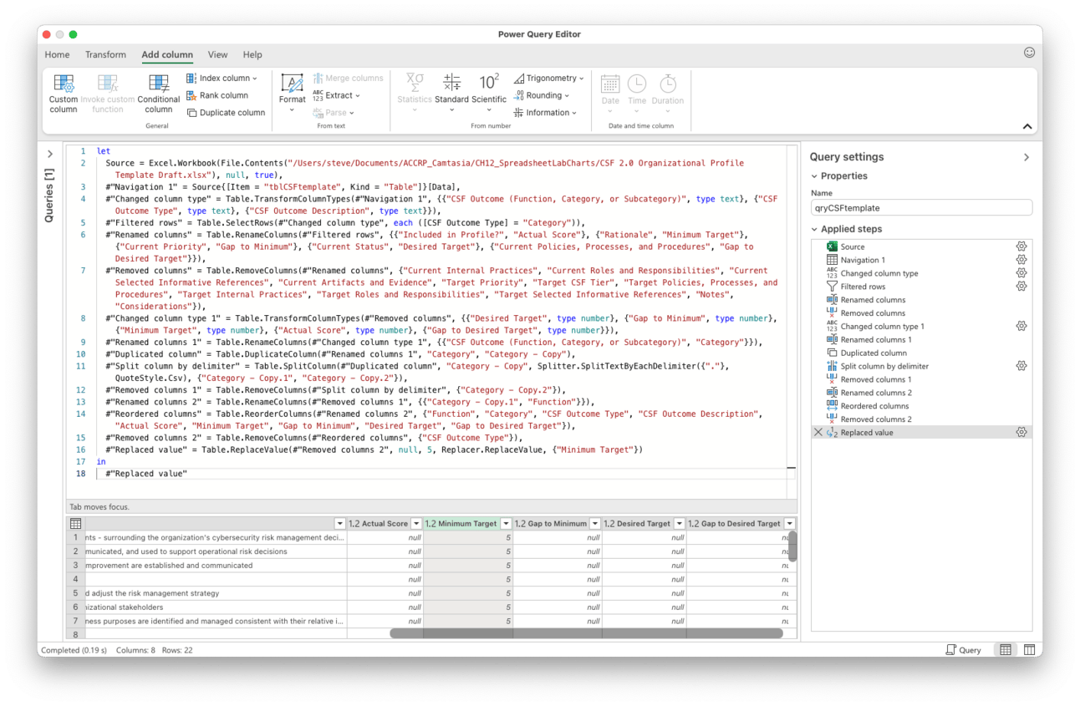The height and width of the screenshot is (706, 1080).
Task: Click the data grid vertical scrollbar
Action: (792, 546)
